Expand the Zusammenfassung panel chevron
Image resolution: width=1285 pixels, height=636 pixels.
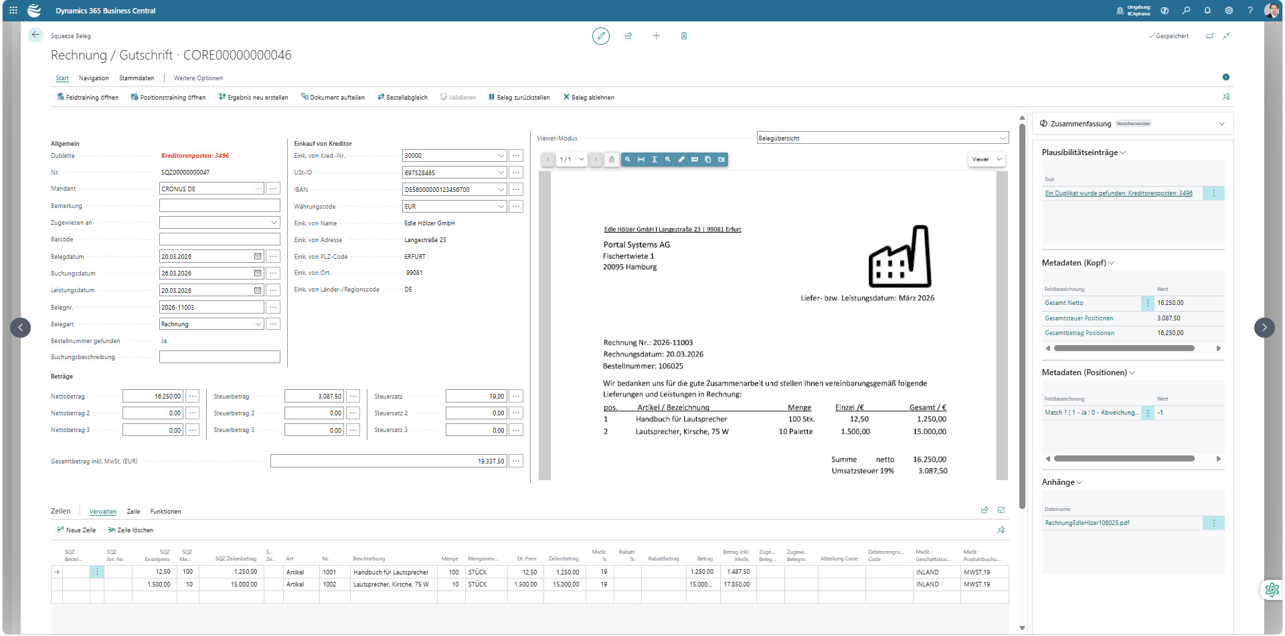pos(1221,124)
